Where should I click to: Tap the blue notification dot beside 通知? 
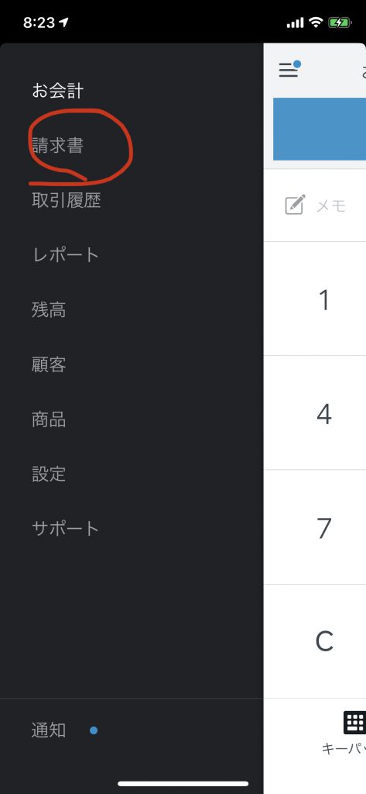[94, 730]
